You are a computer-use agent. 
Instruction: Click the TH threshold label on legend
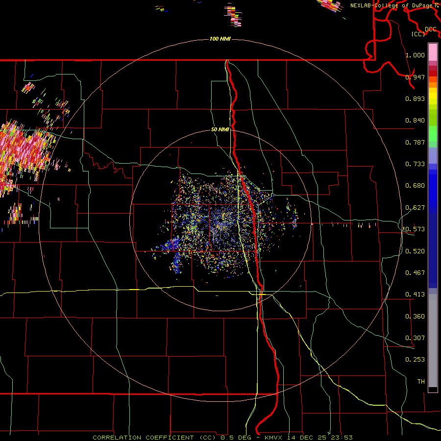click(421, 382)
